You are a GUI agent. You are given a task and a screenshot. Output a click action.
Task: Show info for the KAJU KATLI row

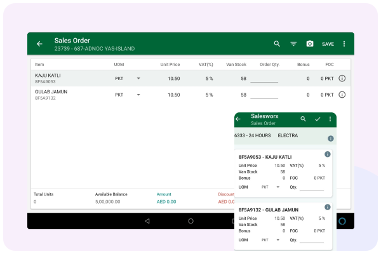pyautogui.click(x=342, y=78)
